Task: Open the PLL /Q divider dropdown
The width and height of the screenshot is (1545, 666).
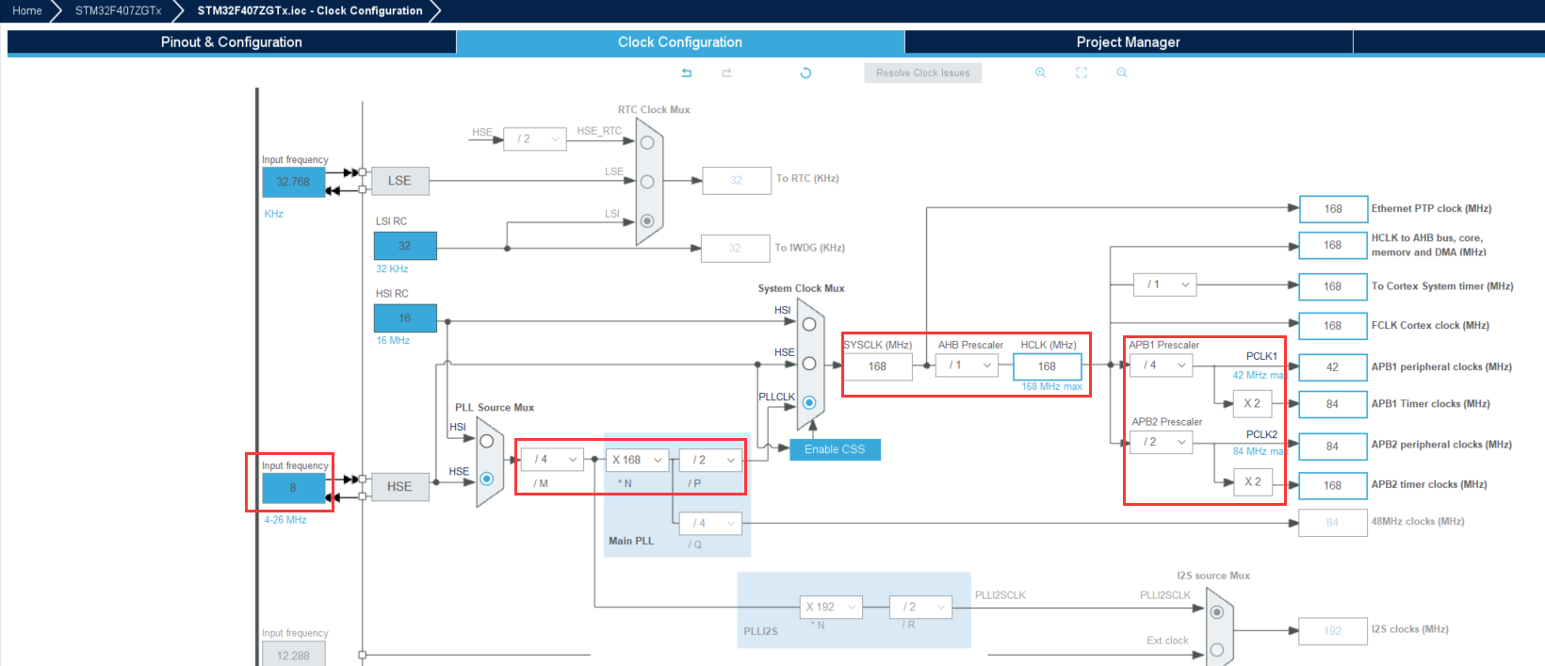Action: coord(710,523)
